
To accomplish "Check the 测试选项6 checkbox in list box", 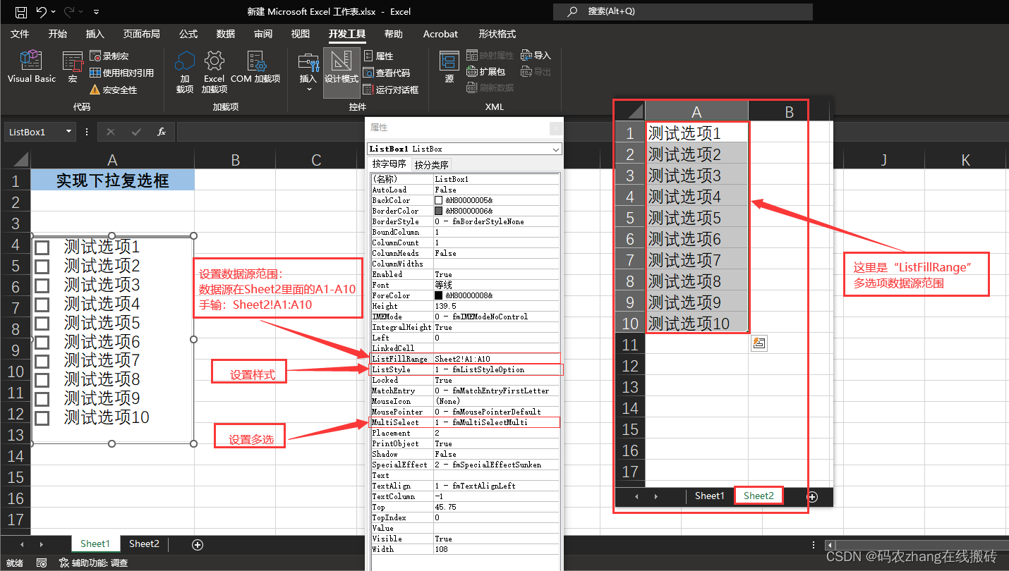I will pyautogui.click(x=42, y=343).
